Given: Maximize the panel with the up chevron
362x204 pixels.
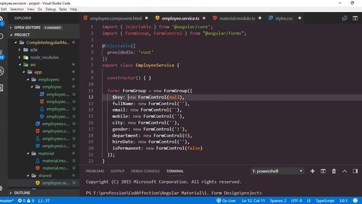Looking at the screenshot, I should [344, 171].
